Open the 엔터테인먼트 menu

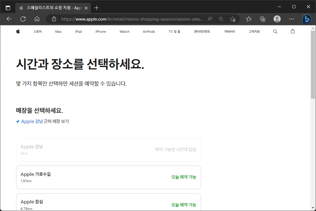[x=202, y=31]
